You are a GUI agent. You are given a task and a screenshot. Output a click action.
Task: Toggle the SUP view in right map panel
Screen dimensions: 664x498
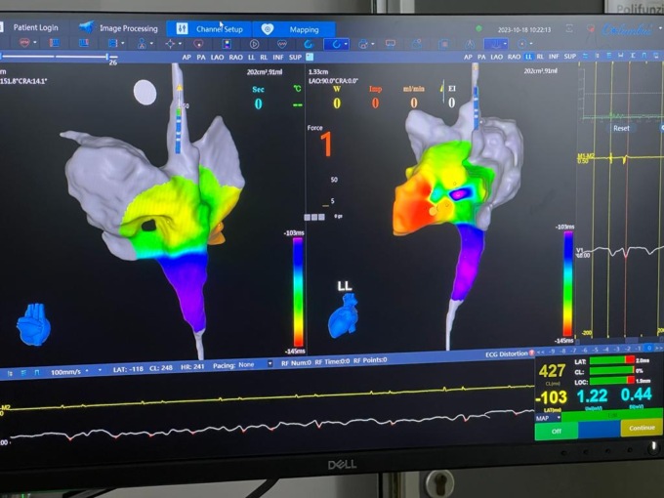570,56
